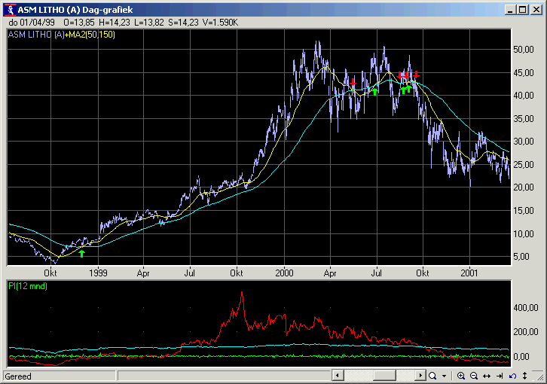Click the 'Gereed' status bar text
Viewport: 547px width, 384px height.
18,376
